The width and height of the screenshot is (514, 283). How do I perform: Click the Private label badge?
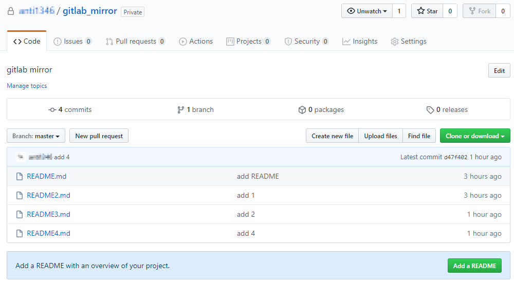[x=133, y=12]
